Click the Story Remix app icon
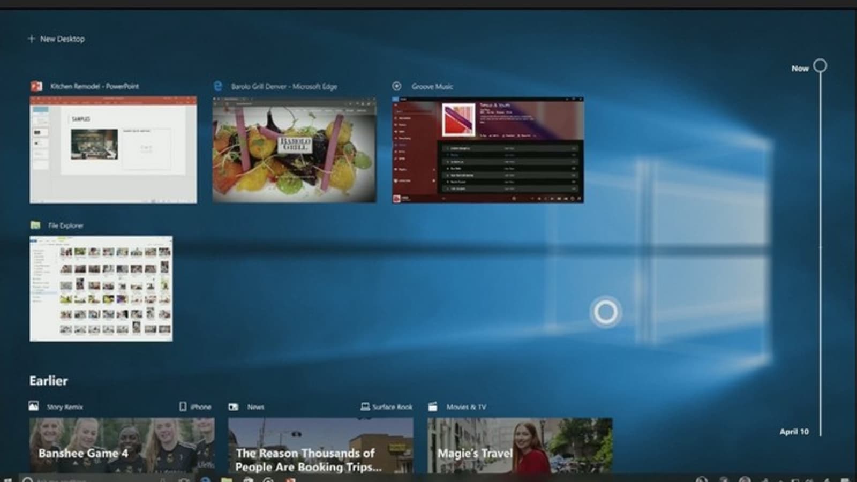The image size is (857, 482). click(34, 406)
